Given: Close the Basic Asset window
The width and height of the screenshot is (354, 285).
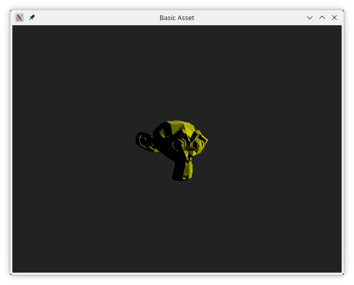Looking at the screenshot, I should (334, 18).
